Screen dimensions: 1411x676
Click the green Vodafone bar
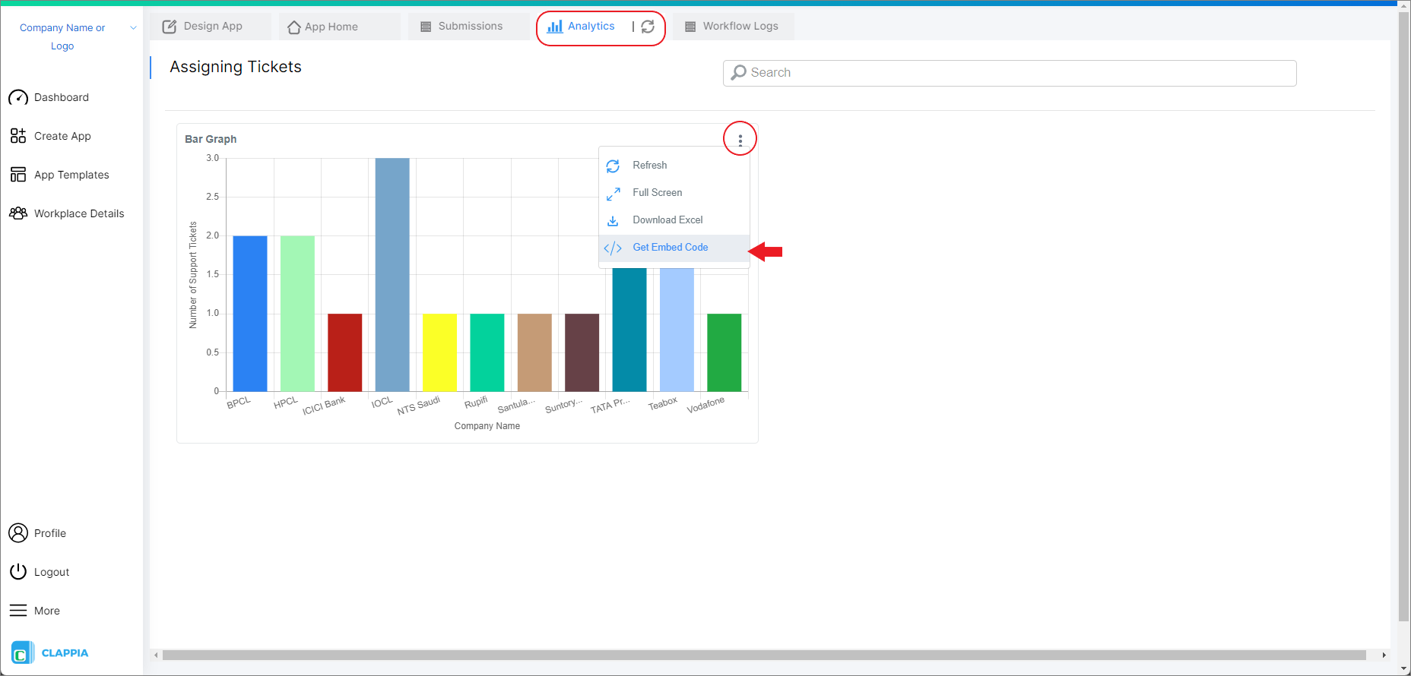[x=725, y=352]
